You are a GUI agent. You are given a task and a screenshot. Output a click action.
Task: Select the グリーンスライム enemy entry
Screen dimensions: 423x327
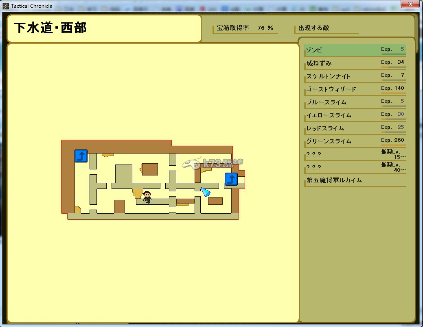pyautogui.click(x=354, y=140)
